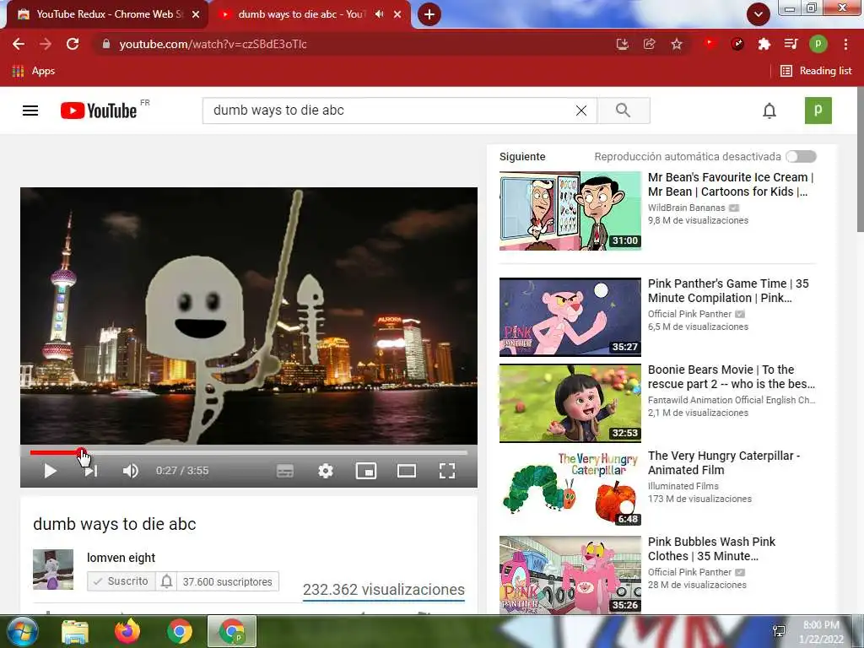Clear the search box text with X
The image size is (864, 648).
pyautogui.click(x=580, y=111)
